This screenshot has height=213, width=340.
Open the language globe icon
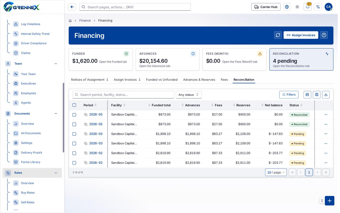coord(287,7)
